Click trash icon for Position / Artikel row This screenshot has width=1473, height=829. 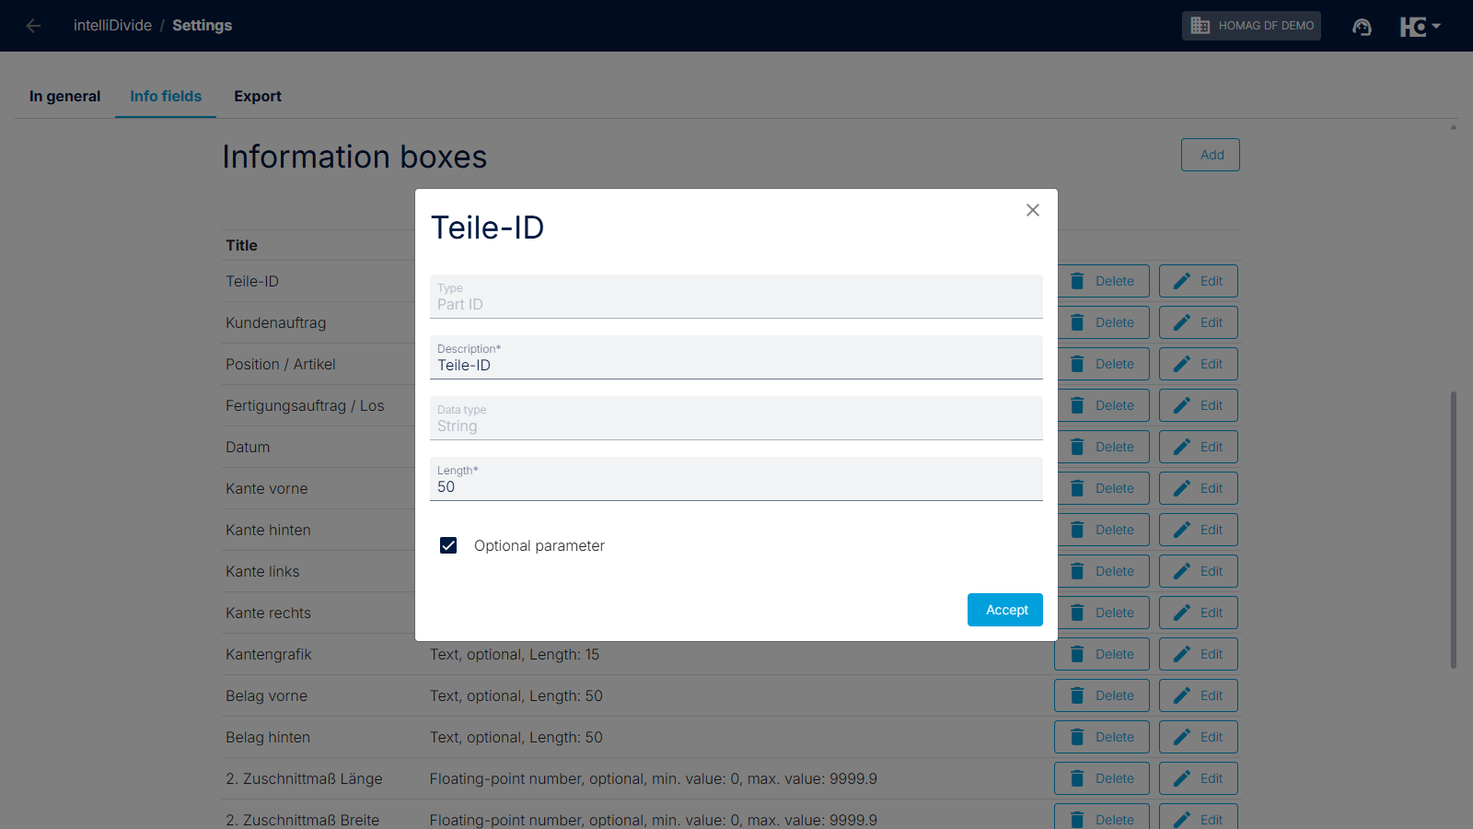[1077, 364]
